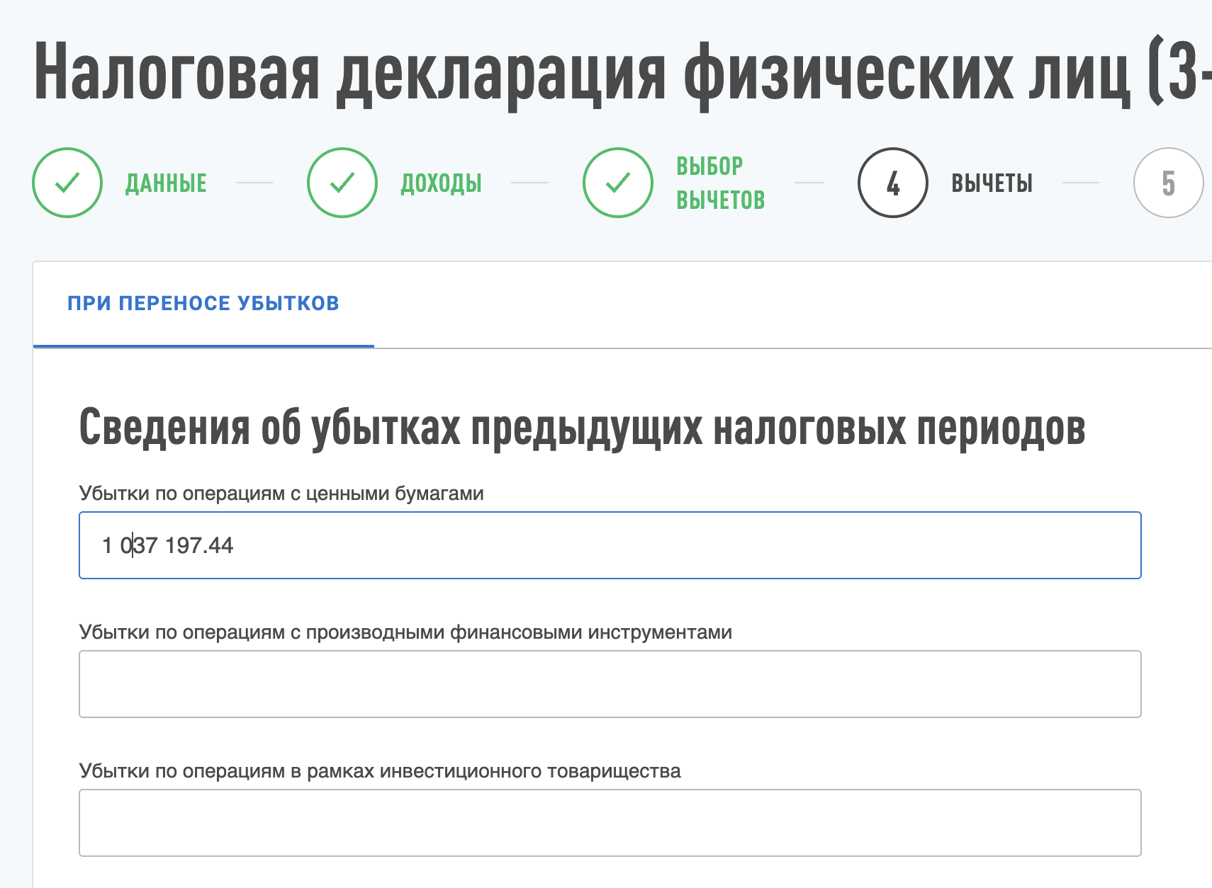Viewport: 1212px width, 888px height.
Task: Click the page title Налоговая декларация физических лиц
Action: click(622, 73)
